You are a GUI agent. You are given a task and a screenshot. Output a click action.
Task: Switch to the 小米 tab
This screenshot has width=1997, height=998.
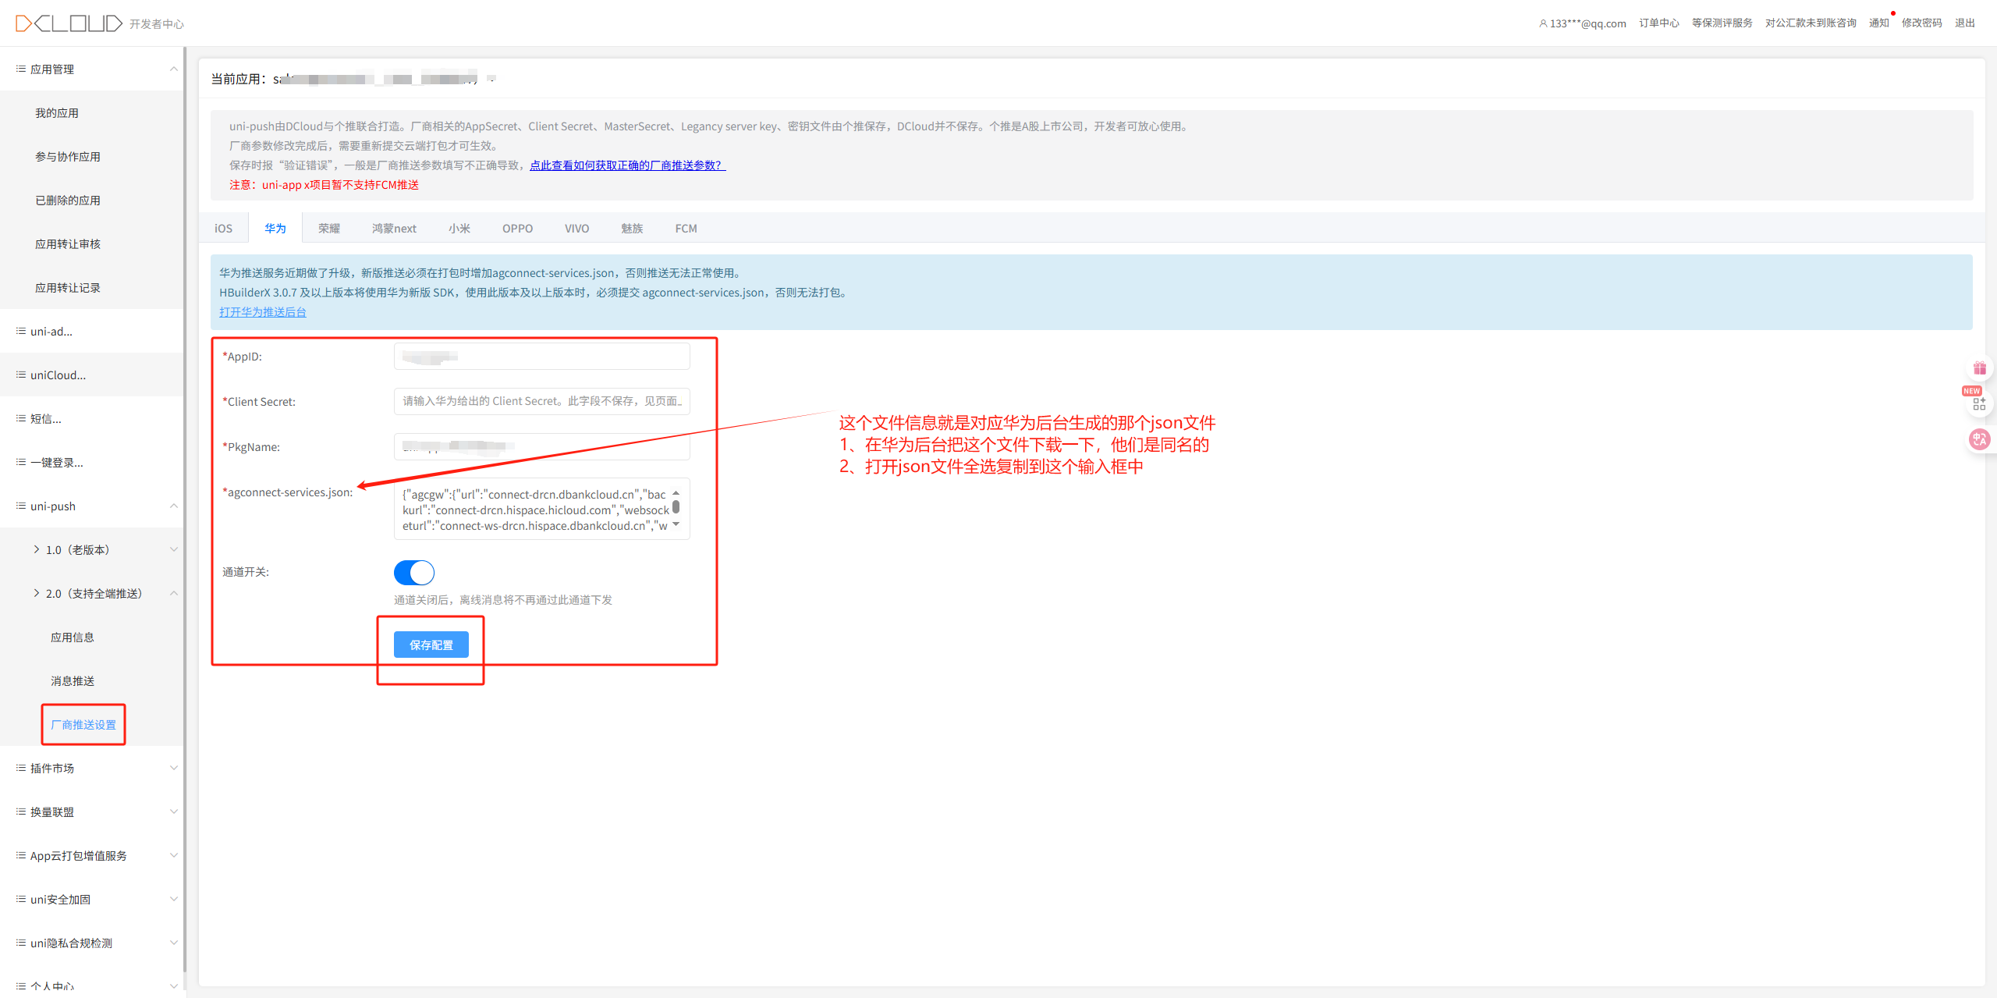(x=459, y=228)
